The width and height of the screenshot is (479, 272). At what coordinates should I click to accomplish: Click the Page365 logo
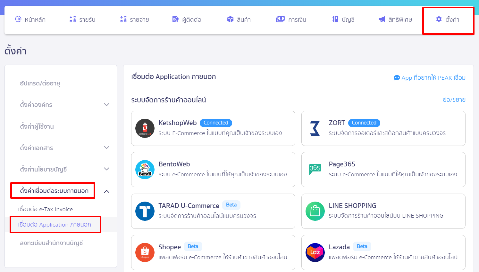[x=315, y=169]
